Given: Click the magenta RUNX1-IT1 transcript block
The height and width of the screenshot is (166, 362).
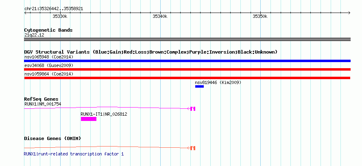Looking at the screenshot, I should [x=89, y=119].
